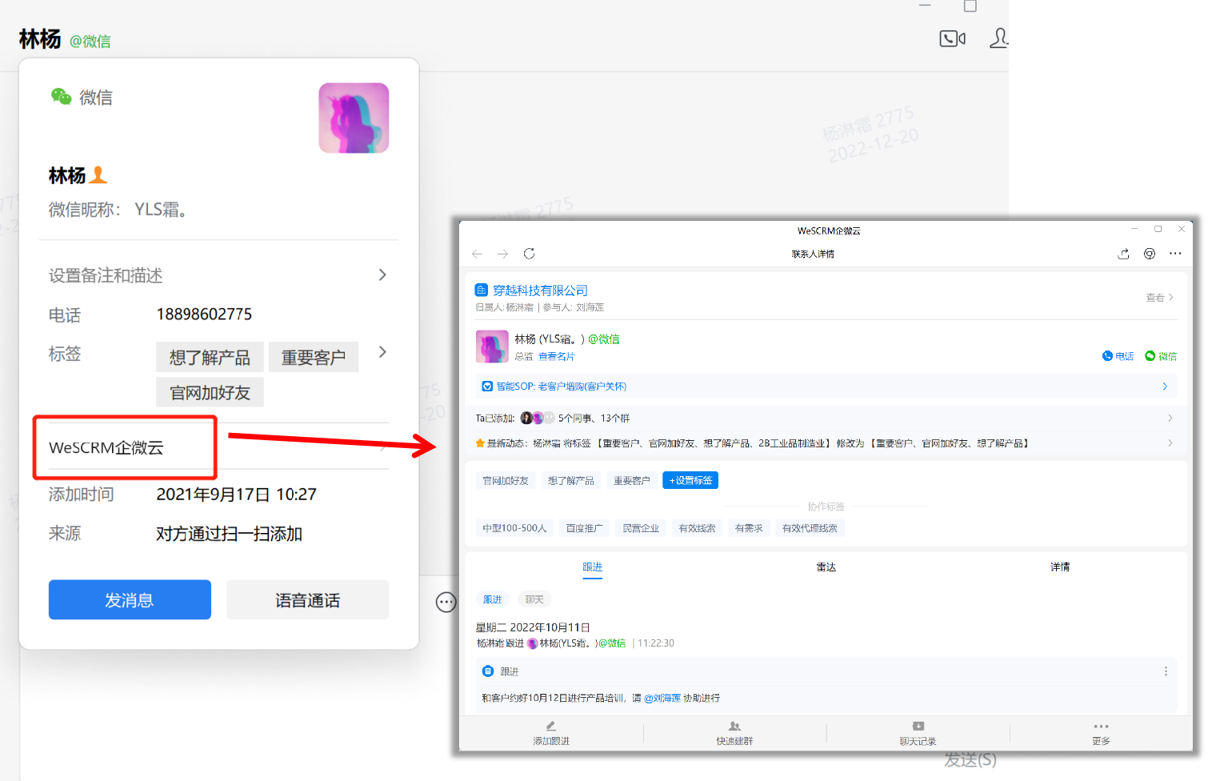Switch to the 跟进 main tab

pyautogui.click(x=592, y=567)
